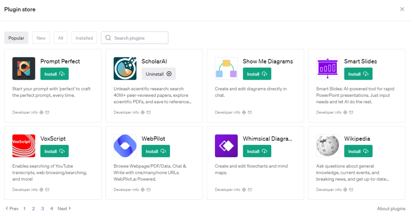Screen dimensions: 411x216
Task: Open Prompt Perfect developer website globe icon
Action: coord(41,112)
